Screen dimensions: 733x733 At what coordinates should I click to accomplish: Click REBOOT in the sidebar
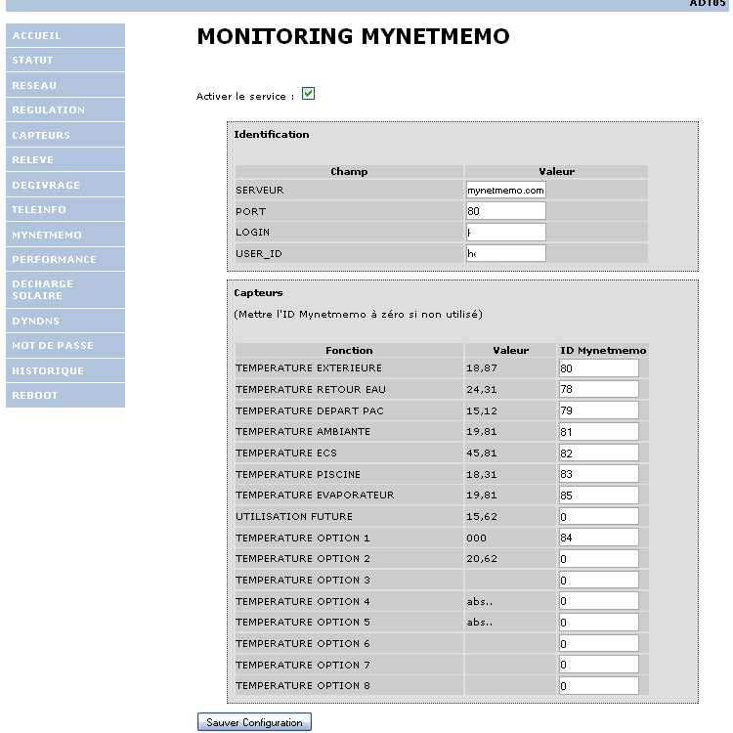coord(65,396)
